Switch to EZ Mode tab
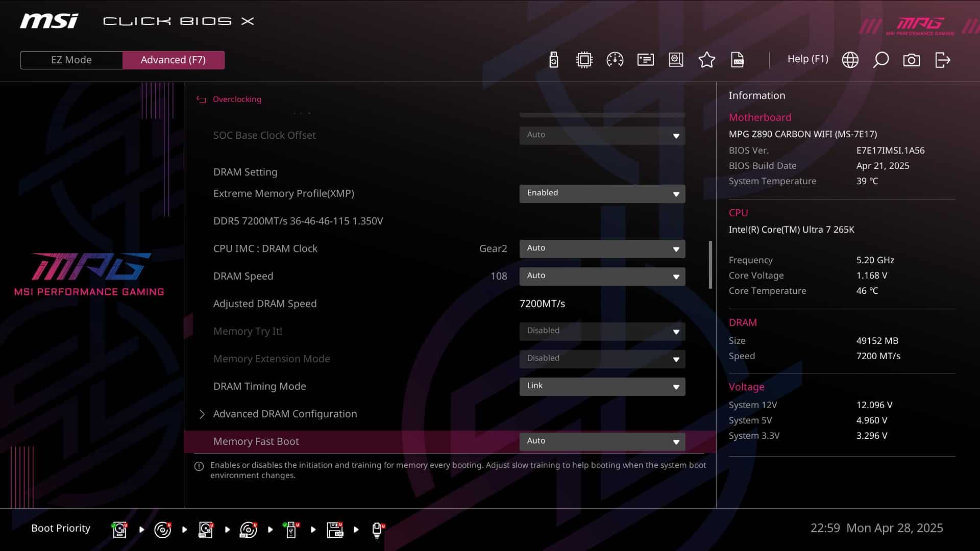The image size is (980, 551). click(71, 60)
